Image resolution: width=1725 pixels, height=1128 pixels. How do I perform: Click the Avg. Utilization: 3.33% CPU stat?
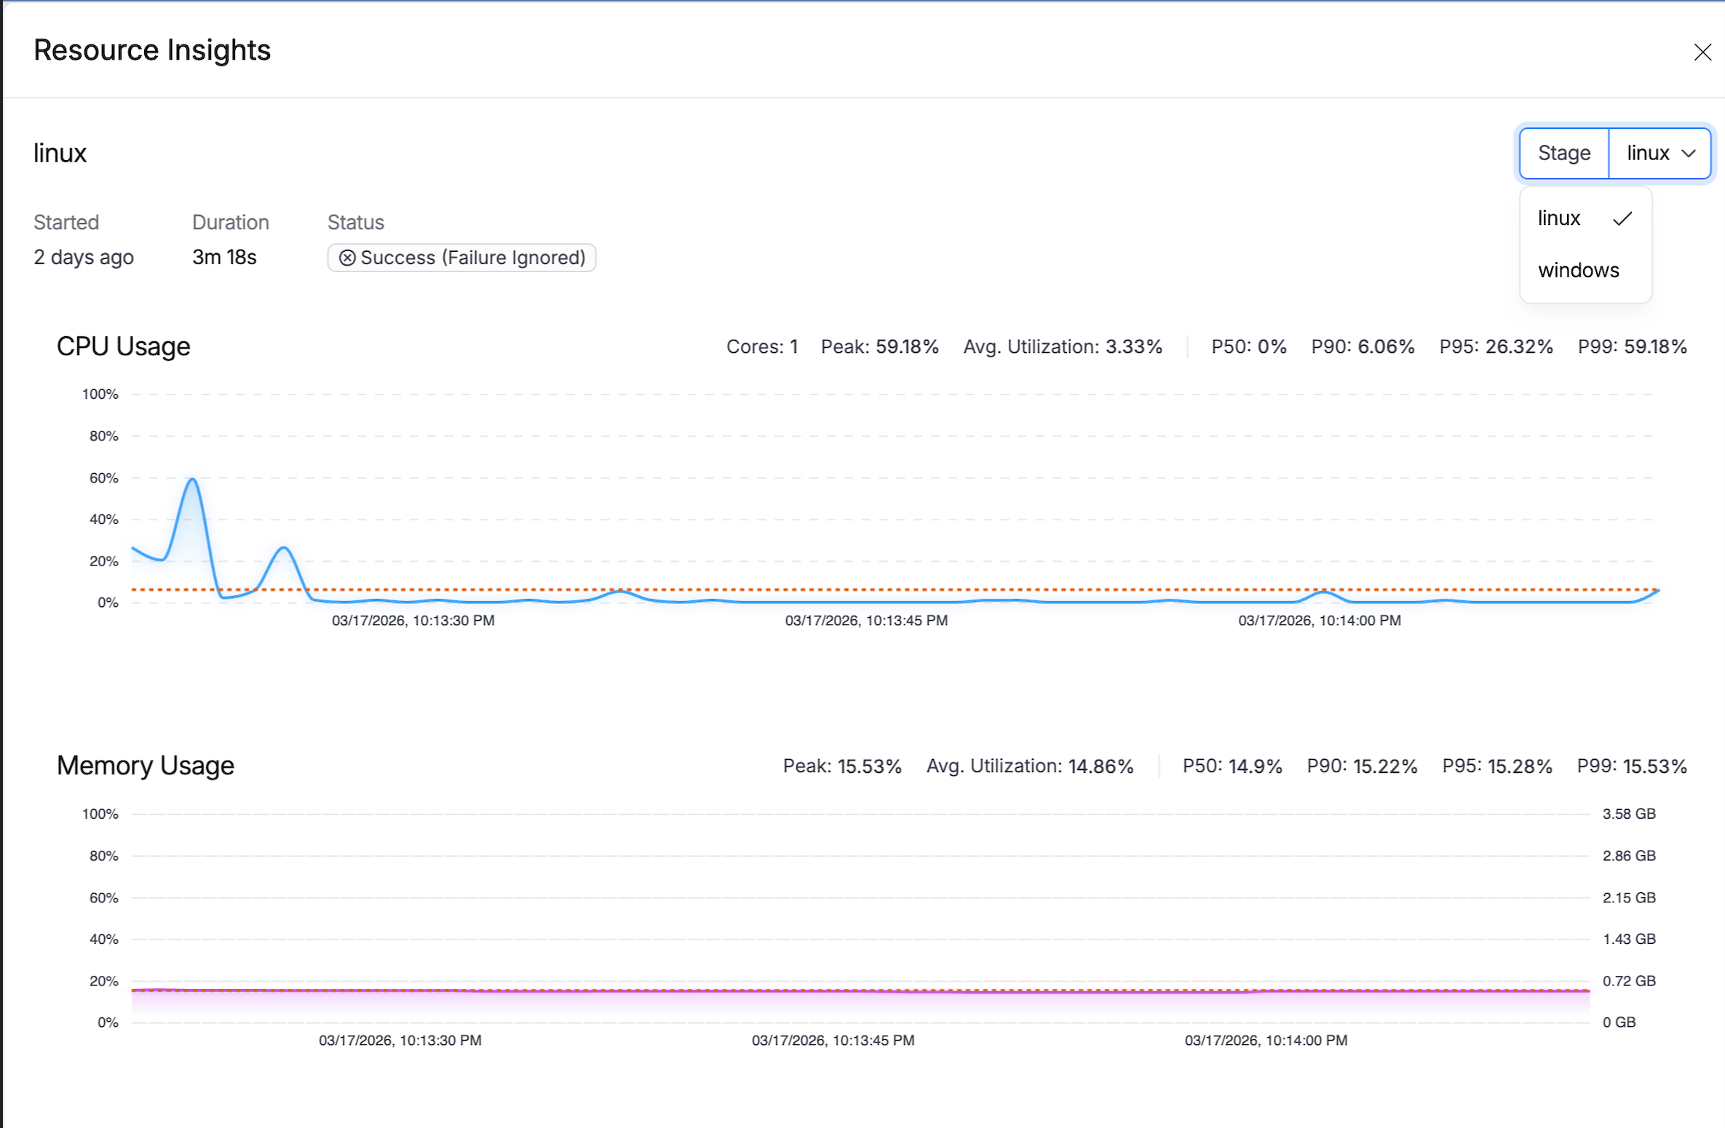tap(1062, 346)
